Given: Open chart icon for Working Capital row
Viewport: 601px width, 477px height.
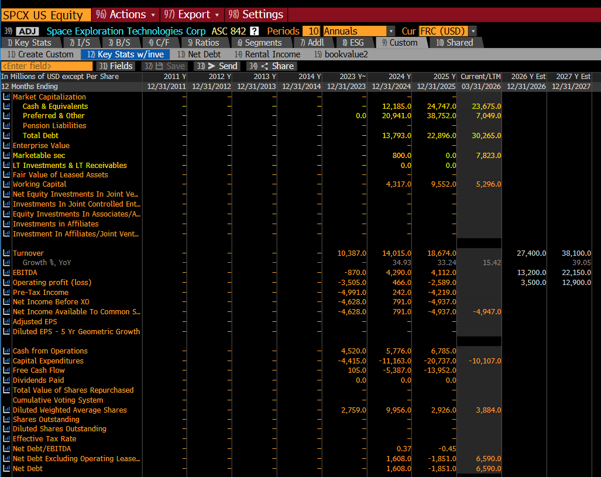Looking at the screenshot, I should (6, 184).
